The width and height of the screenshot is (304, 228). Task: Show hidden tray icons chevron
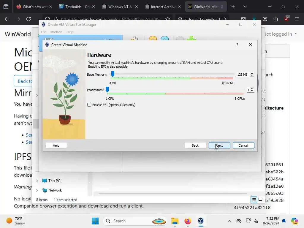coord(229,221)
